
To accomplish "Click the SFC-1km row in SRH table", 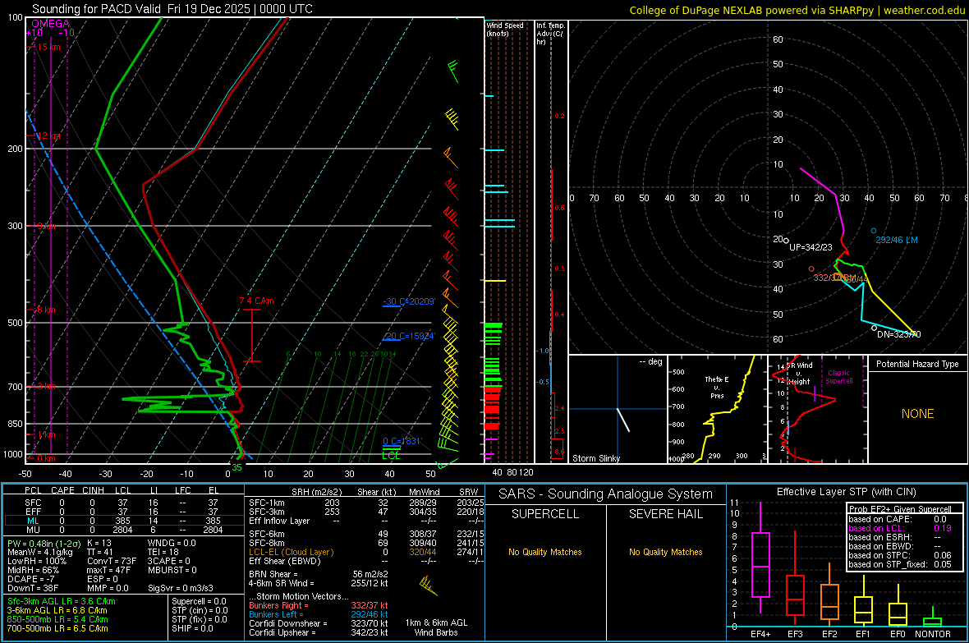I will [366, 503].
